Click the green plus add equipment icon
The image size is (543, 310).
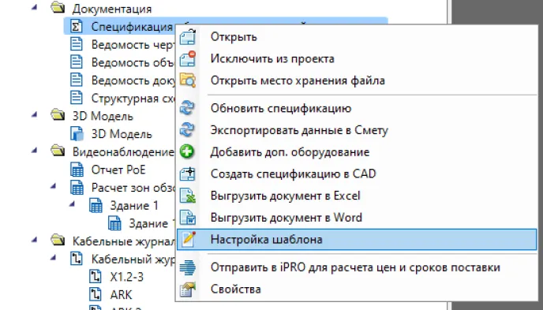187,152
